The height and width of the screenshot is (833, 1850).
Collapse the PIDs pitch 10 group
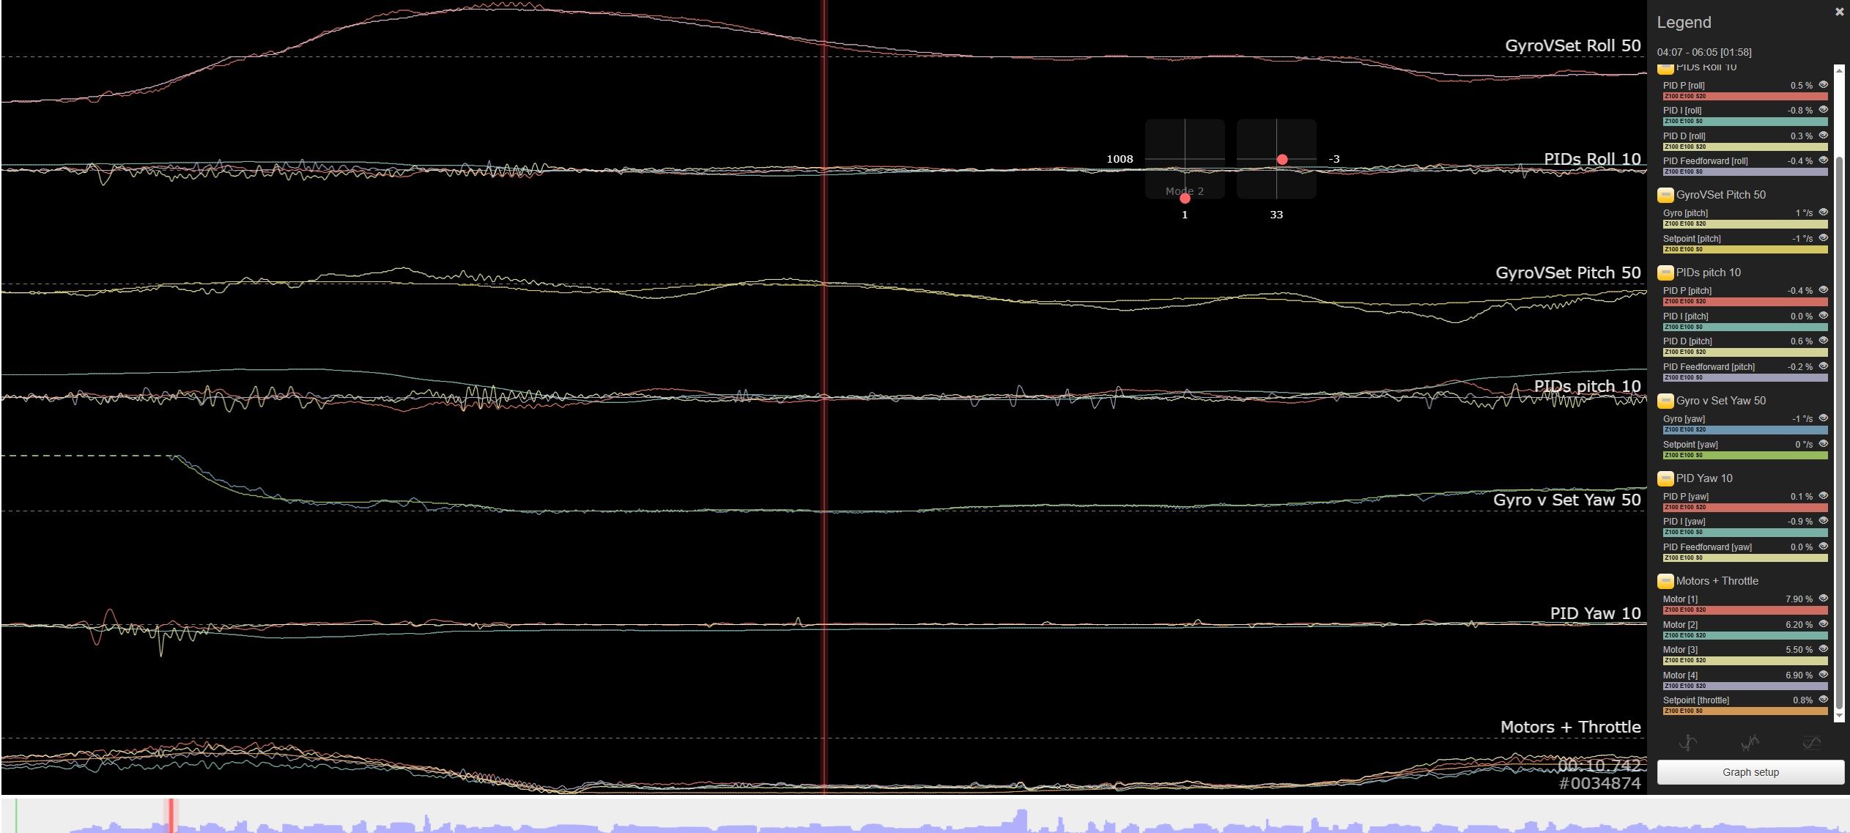coord(1665,273)
